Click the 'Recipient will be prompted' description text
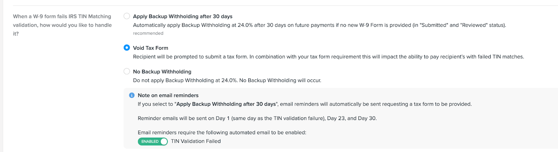This screenshot has height=152, width=558. pos(329,56)
